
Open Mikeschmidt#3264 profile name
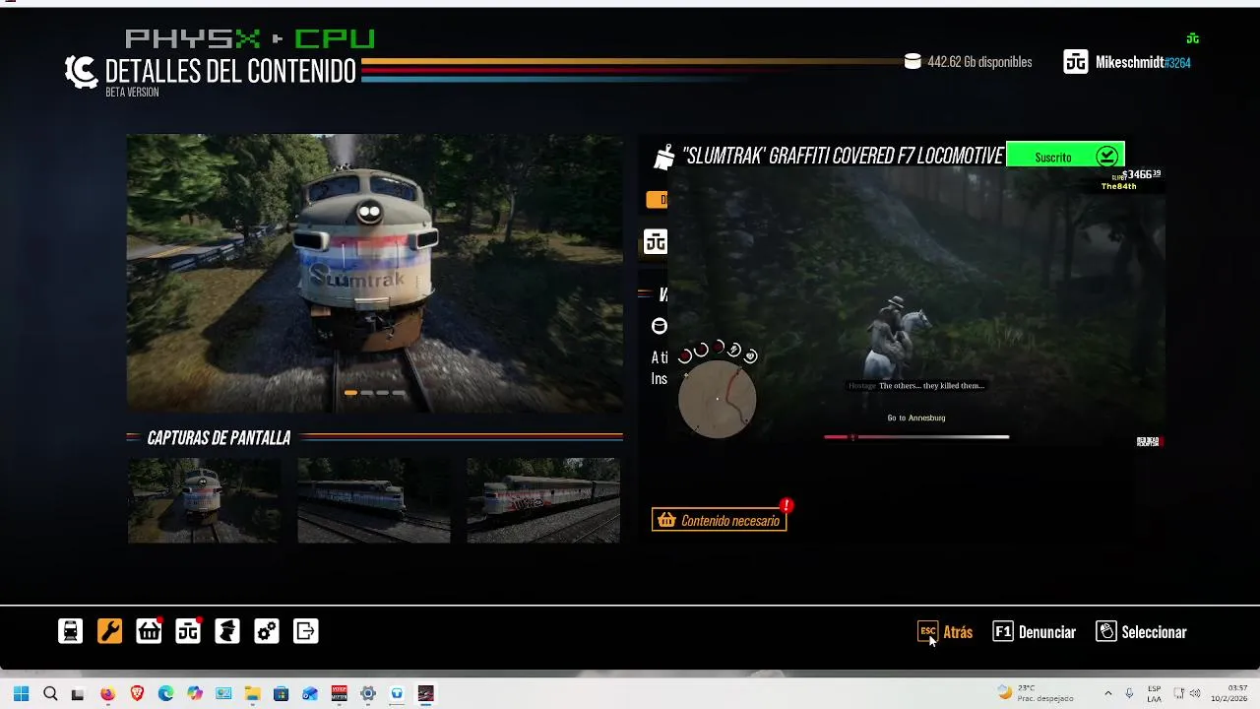click(1143, 62)
